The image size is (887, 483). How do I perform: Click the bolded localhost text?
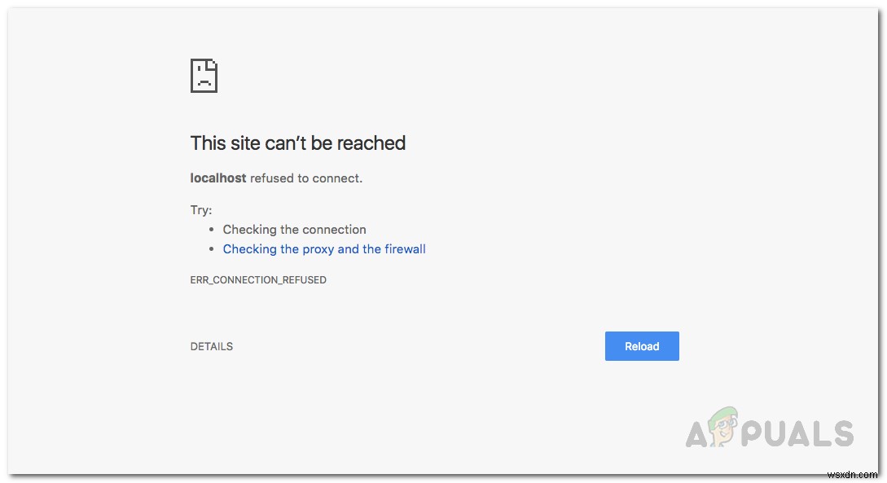(218, 178)
